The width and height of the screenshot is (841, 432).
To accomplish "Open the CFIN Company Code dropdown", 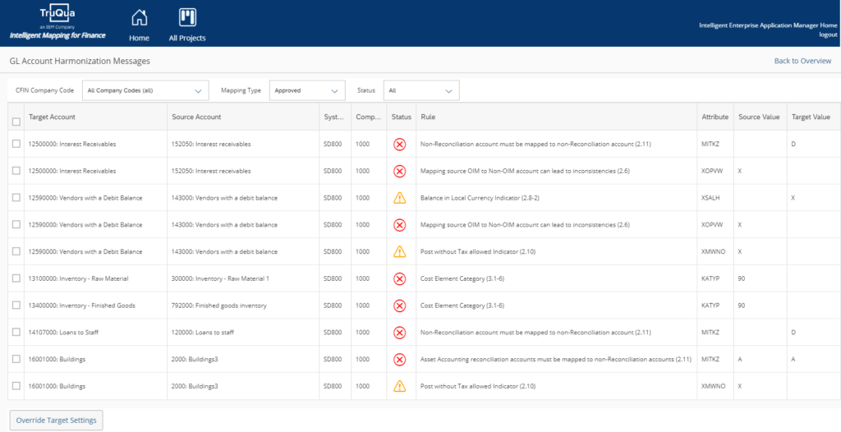I will pyautogui.click(x=145, y=90).
